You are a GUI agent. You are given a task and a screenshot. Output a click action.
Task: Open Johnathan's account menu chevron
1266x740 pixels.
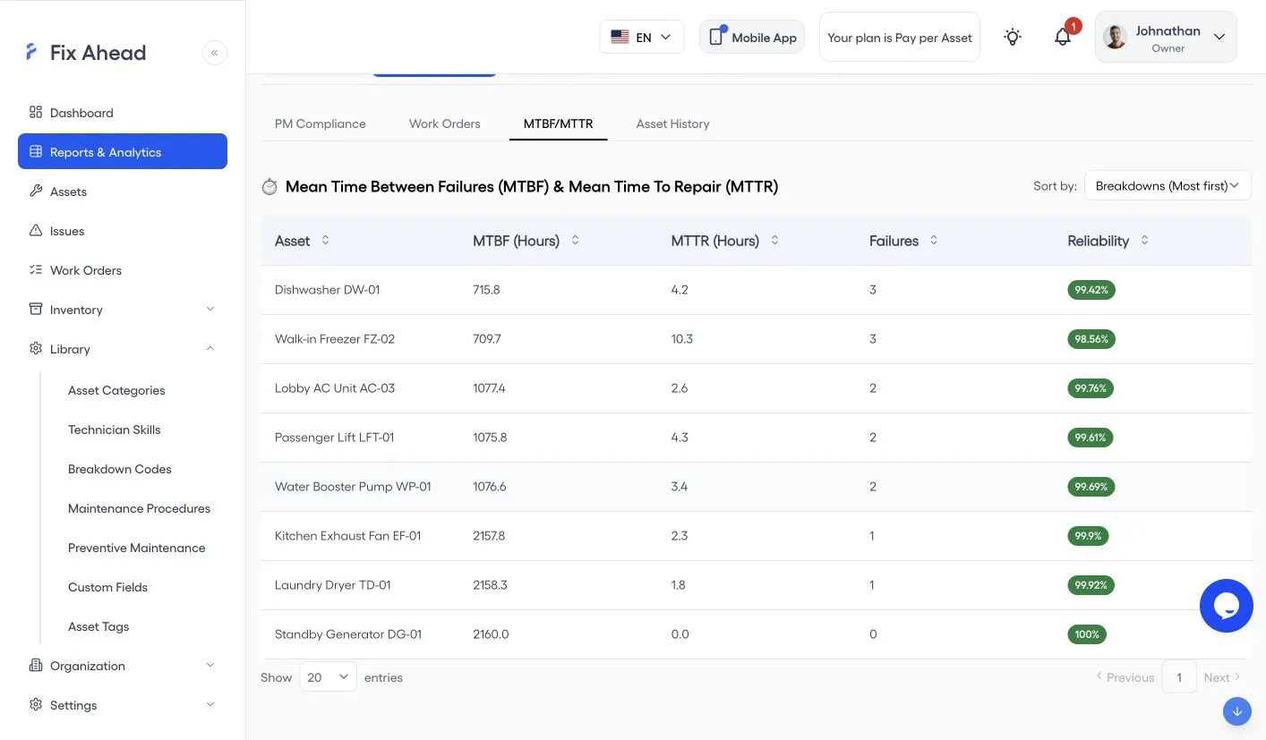(x=1219, y=37)
